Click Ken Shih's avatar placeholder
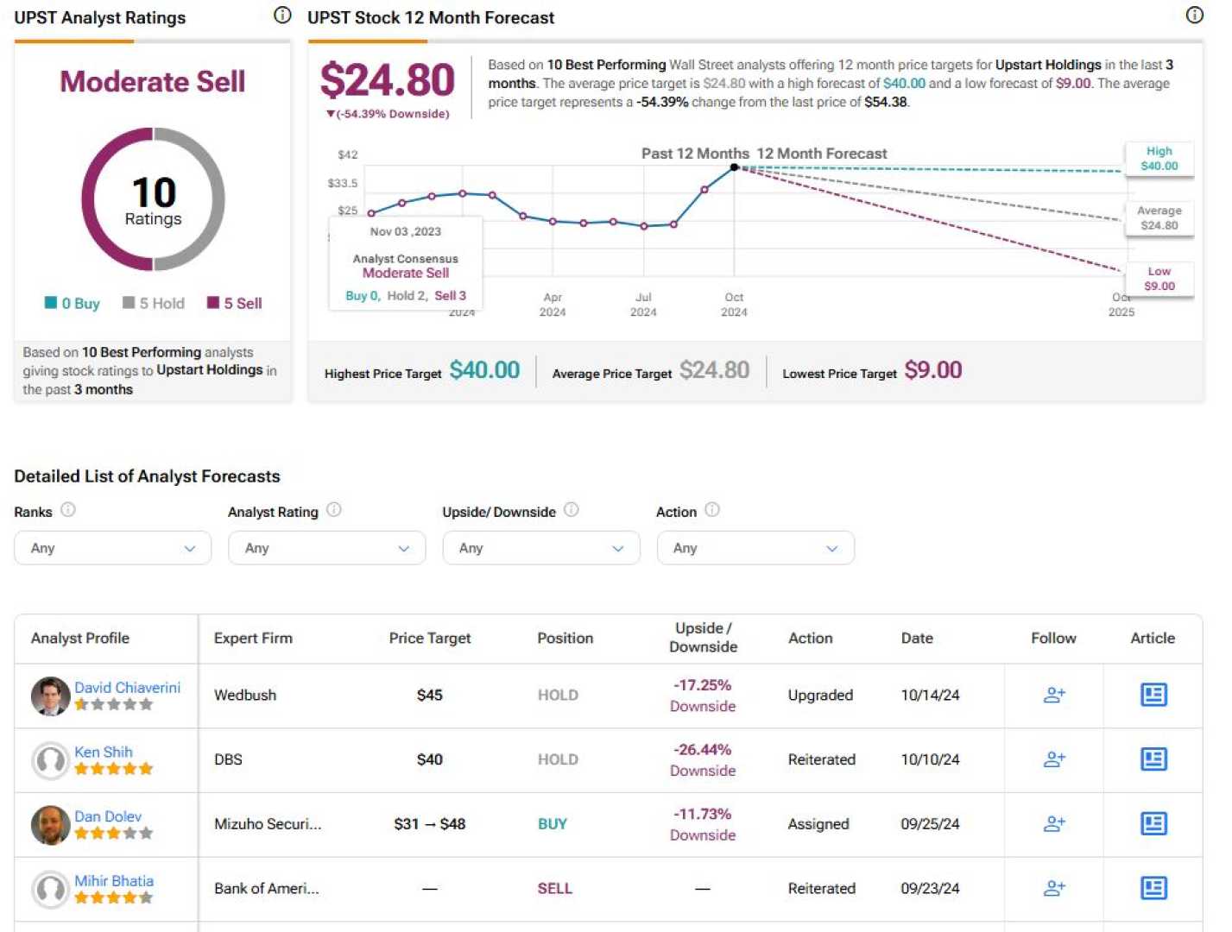The width and height of the screenshot is (1232, 932). click(x=50, y=760)
